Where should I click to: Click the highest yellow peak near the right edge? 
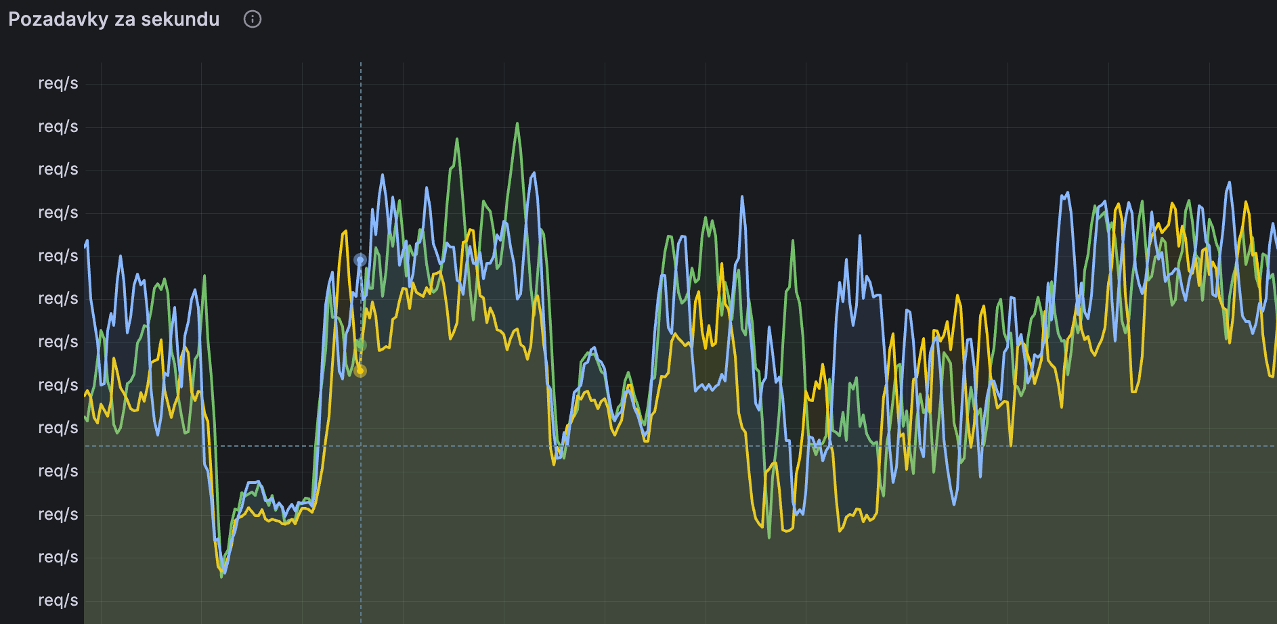tap(1246, 202)
